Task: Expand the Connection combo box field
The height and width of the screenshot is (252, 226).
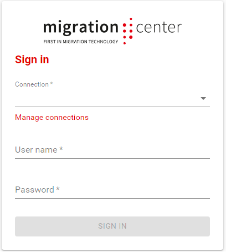Action: point(112,98)
